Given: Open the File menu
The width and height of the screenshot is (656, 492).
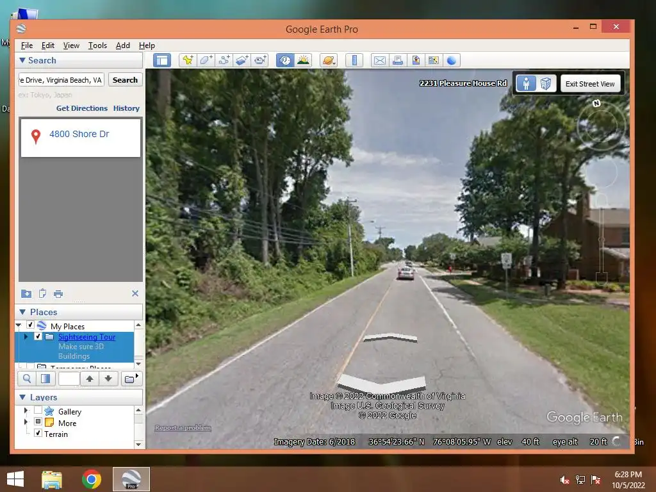Looking at the screenshot, I should [x=27, y=45].
